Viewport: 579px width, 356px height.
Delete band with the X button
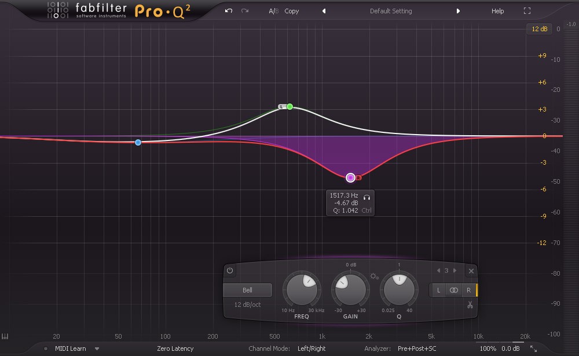pyautogui.click(x=471, y=271)
